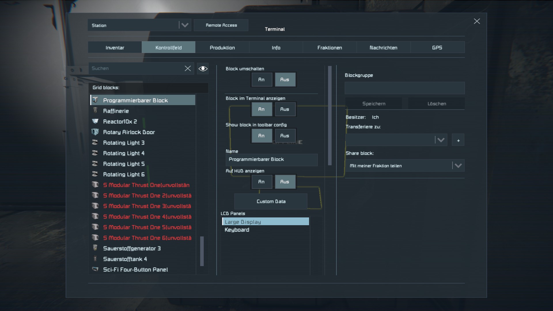Click the grid blocks list scrollbar

click(x=202, y=251)
